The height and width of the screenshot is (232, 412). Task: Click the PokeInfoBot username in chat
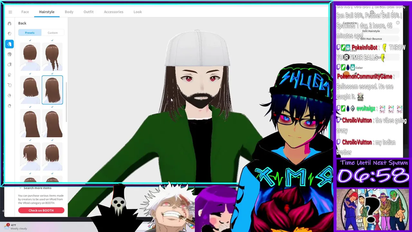tap(364, 48)
